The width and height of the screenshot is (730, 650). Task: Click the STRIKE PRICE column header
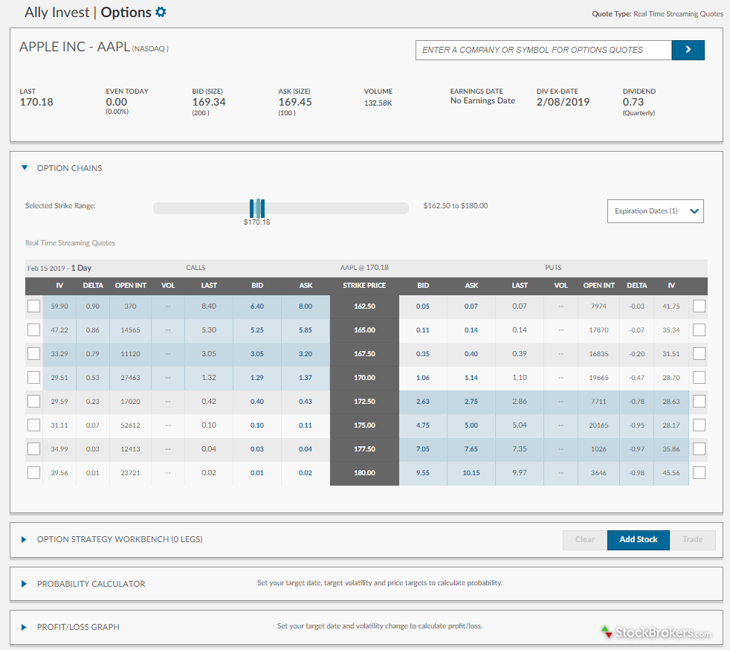(364, 286)
